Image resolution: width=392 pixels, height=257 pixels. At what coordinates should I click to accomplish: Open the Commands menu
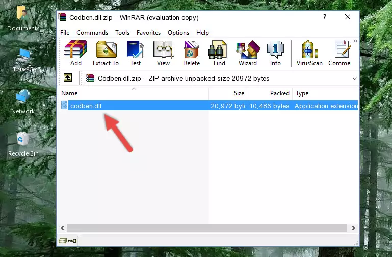pyautogui.click(x=92, y=33)
